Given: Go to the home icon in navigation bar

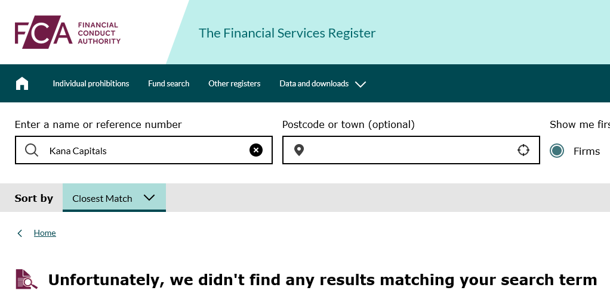Looking at the screenshot, I should click(x=22, y=83).
